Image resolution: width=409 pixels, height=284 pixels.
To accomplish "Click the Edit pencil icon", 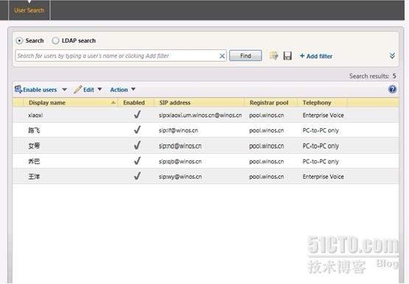I will (x=77, y=89).
